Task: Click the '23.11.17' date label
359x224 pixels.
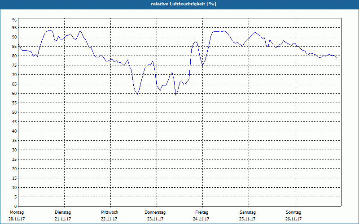Action: point(155,219)
